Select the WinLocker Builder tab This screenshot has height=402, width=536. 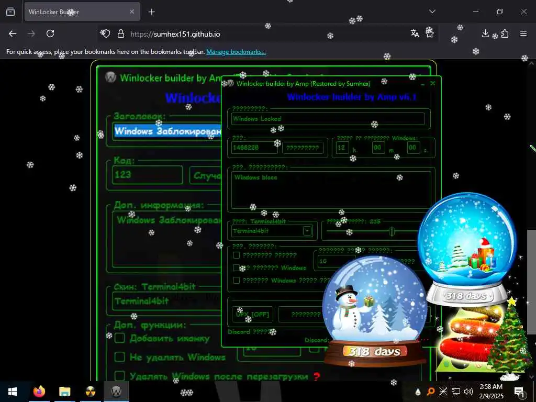pos(82,12)
